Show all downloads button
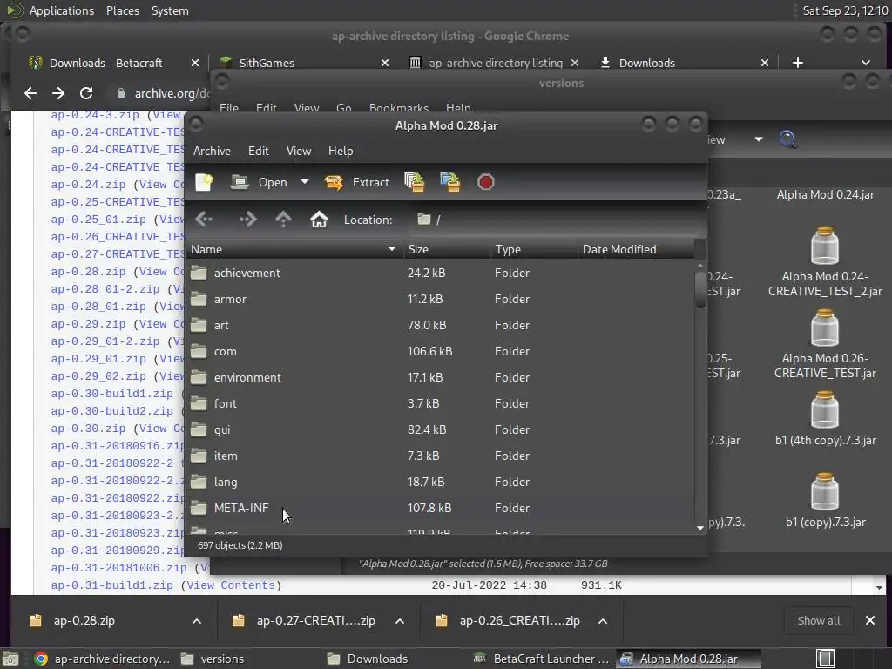The height and width of the screenshot is (669, 892). (x=819, y=620)
